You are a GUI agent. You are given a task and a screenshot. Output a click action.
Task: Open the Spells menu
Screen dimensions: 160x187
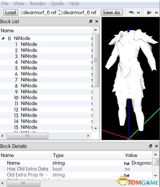point(57,3)
